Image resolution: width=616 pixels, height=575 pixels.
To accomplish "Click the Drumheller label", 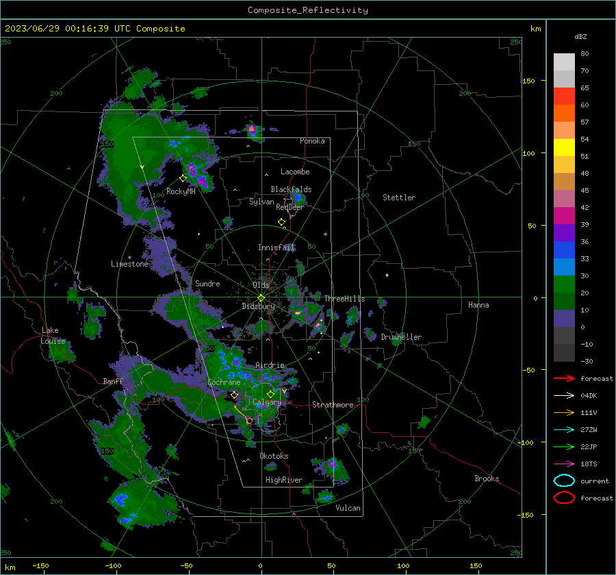I will point(401,337).
